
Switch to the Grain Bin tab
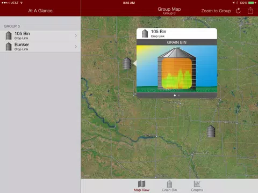169,186
